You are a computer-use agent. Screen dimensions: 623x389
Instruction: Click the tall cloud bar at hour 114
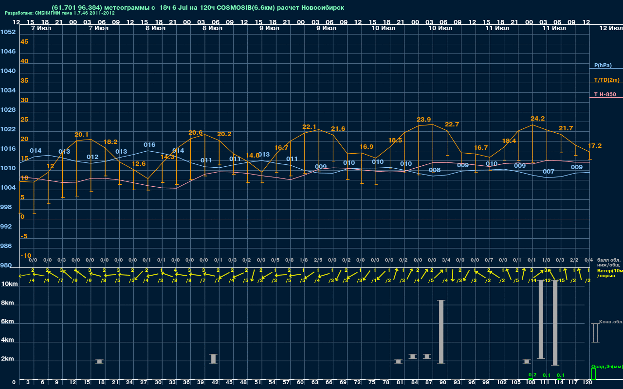(x=555, y=323)
